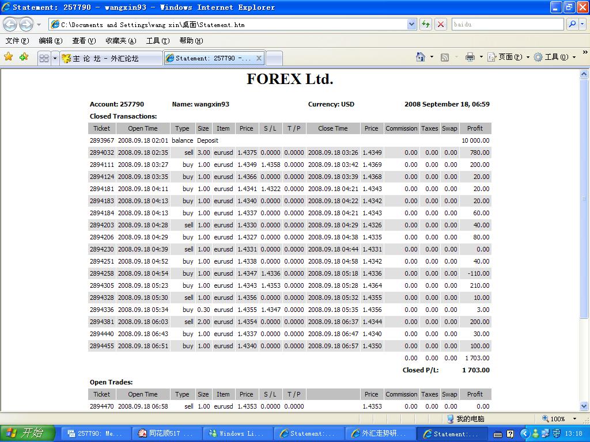Open the search provider dropdown arrow
590x442 pixels.
coord(582,24)
